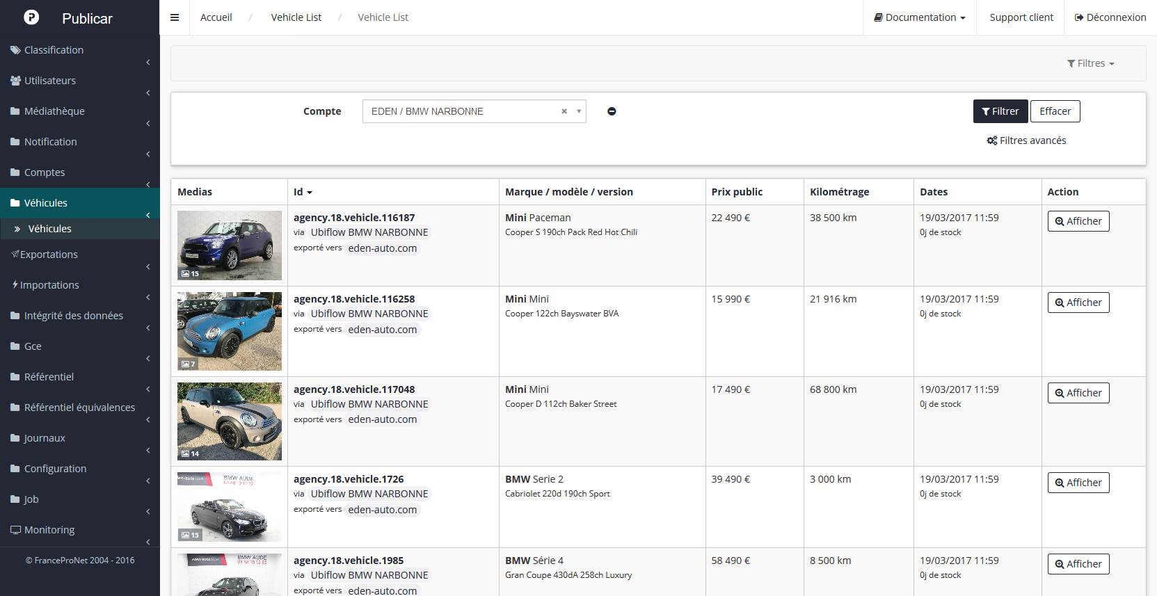Screen dimensions: 1157x596
Task: Open the Référentiel sidebar menu
Action: 80,377
